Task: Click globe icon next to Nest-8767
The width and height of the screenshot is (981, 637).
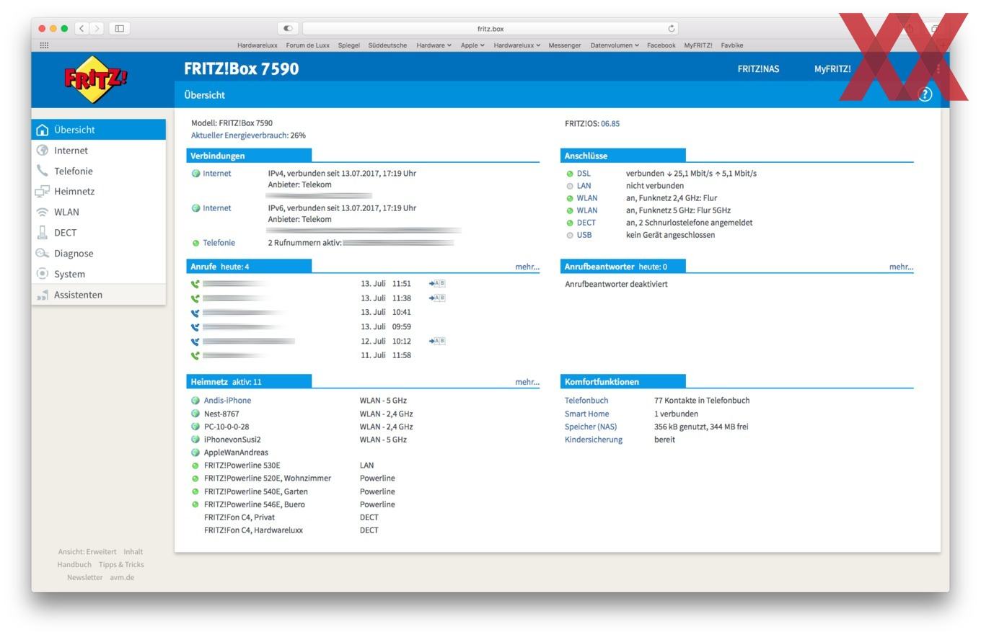Action: pos(195,414)
